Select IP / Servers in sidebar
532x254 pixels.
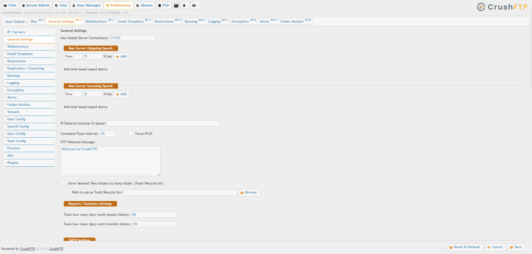[x=30, y=32]
